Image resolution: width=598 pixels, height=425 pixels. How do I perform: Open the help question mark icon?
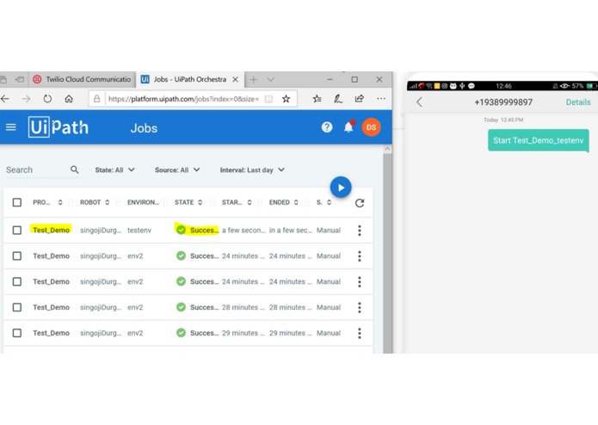(x=327, y=127)
